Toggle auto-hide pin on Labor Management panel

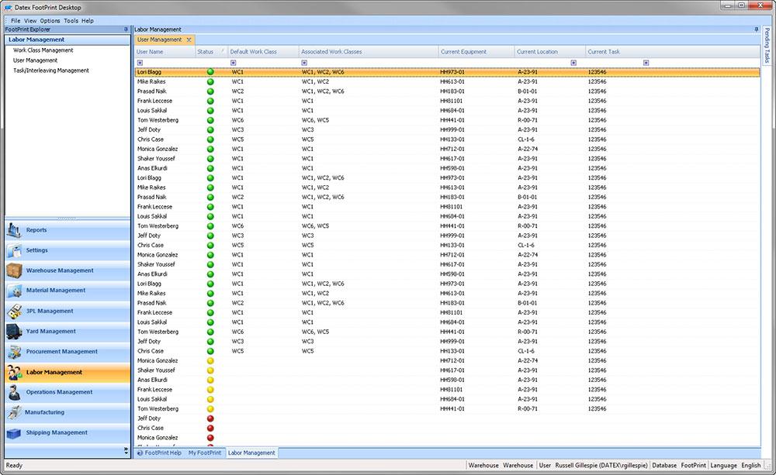click(757, 29)
